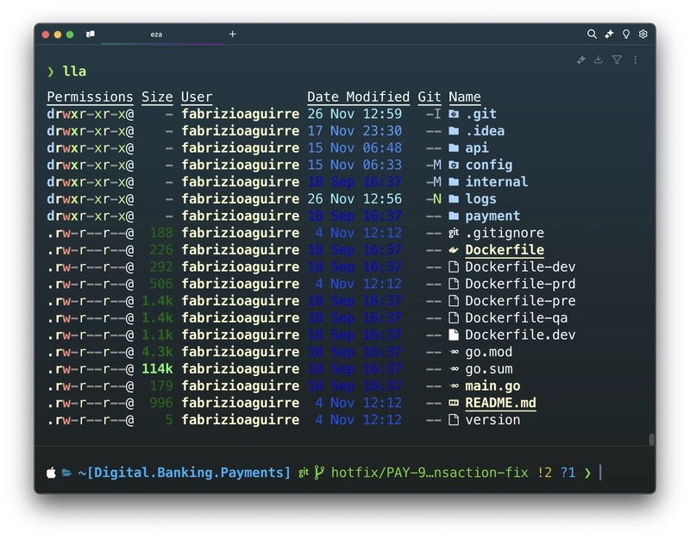Image resolution: width=690 pixels, height=539 pixels.
Task: Click the 26 Nov 12:56 date of logs
Action: coord(354,199)
